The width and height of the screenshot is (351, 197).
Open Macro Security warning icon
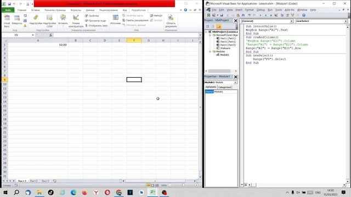[25, 26]
